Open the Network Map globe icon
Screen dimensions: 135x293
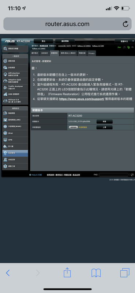coord(5,61)
